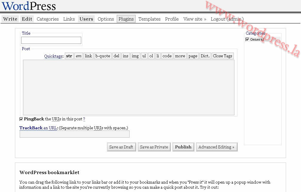Image resolution: width=301 pixels, height=192 pixels.
Task: Log out of the admin account
Action: coord(227,19)
